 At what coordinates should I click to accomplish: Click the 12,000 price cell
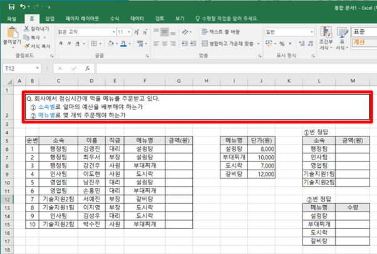pyautogui.click(x=261, y=174)
